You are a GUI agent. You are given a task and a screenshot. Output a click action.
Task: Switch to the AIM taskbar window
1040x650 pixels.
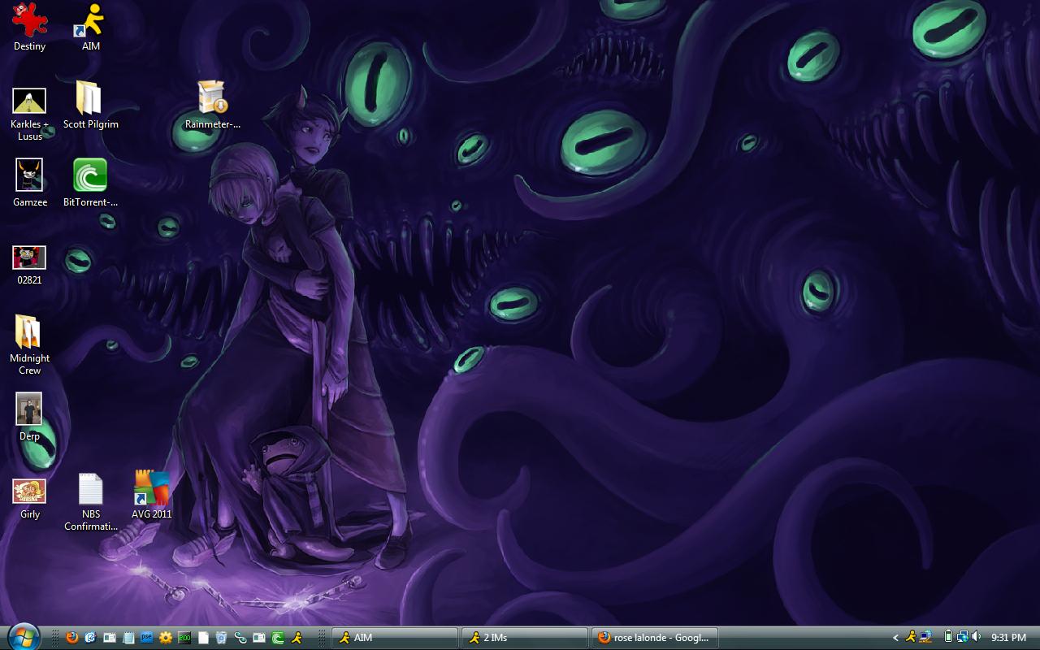click(394, 638)
